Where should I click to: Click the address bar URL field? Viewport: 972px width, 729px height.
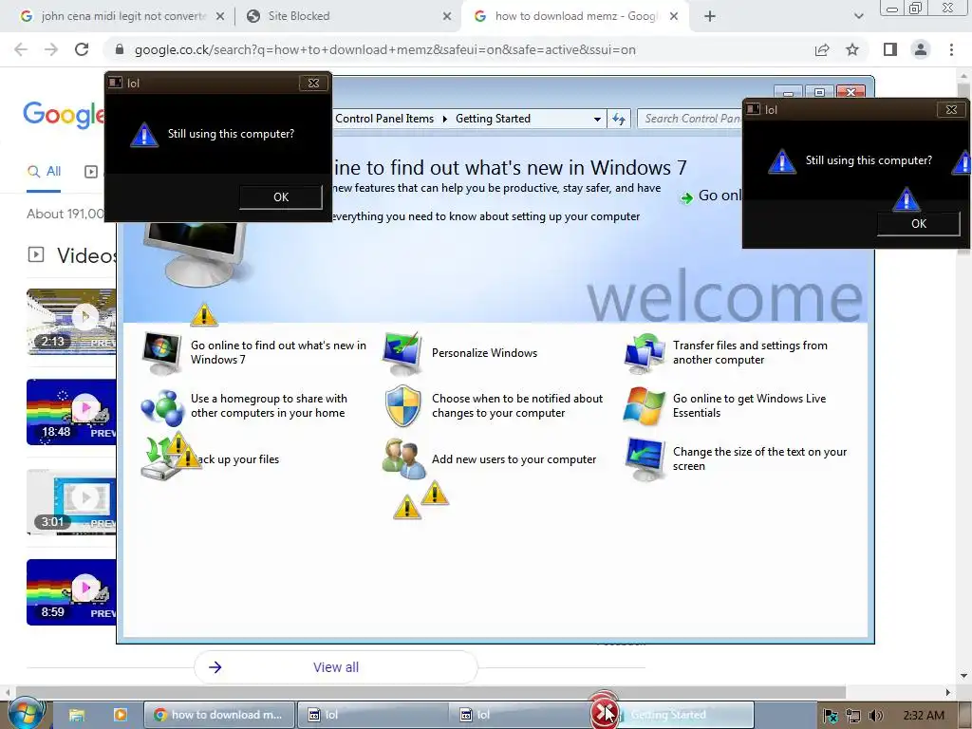pos(385,49)
